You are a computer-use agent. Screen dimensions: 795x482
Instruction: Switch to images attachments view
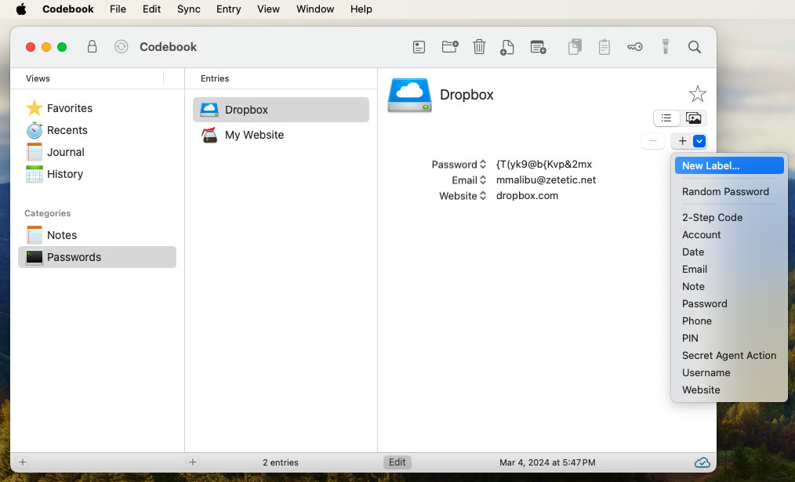pyautogui.click(x=693, y=118)
